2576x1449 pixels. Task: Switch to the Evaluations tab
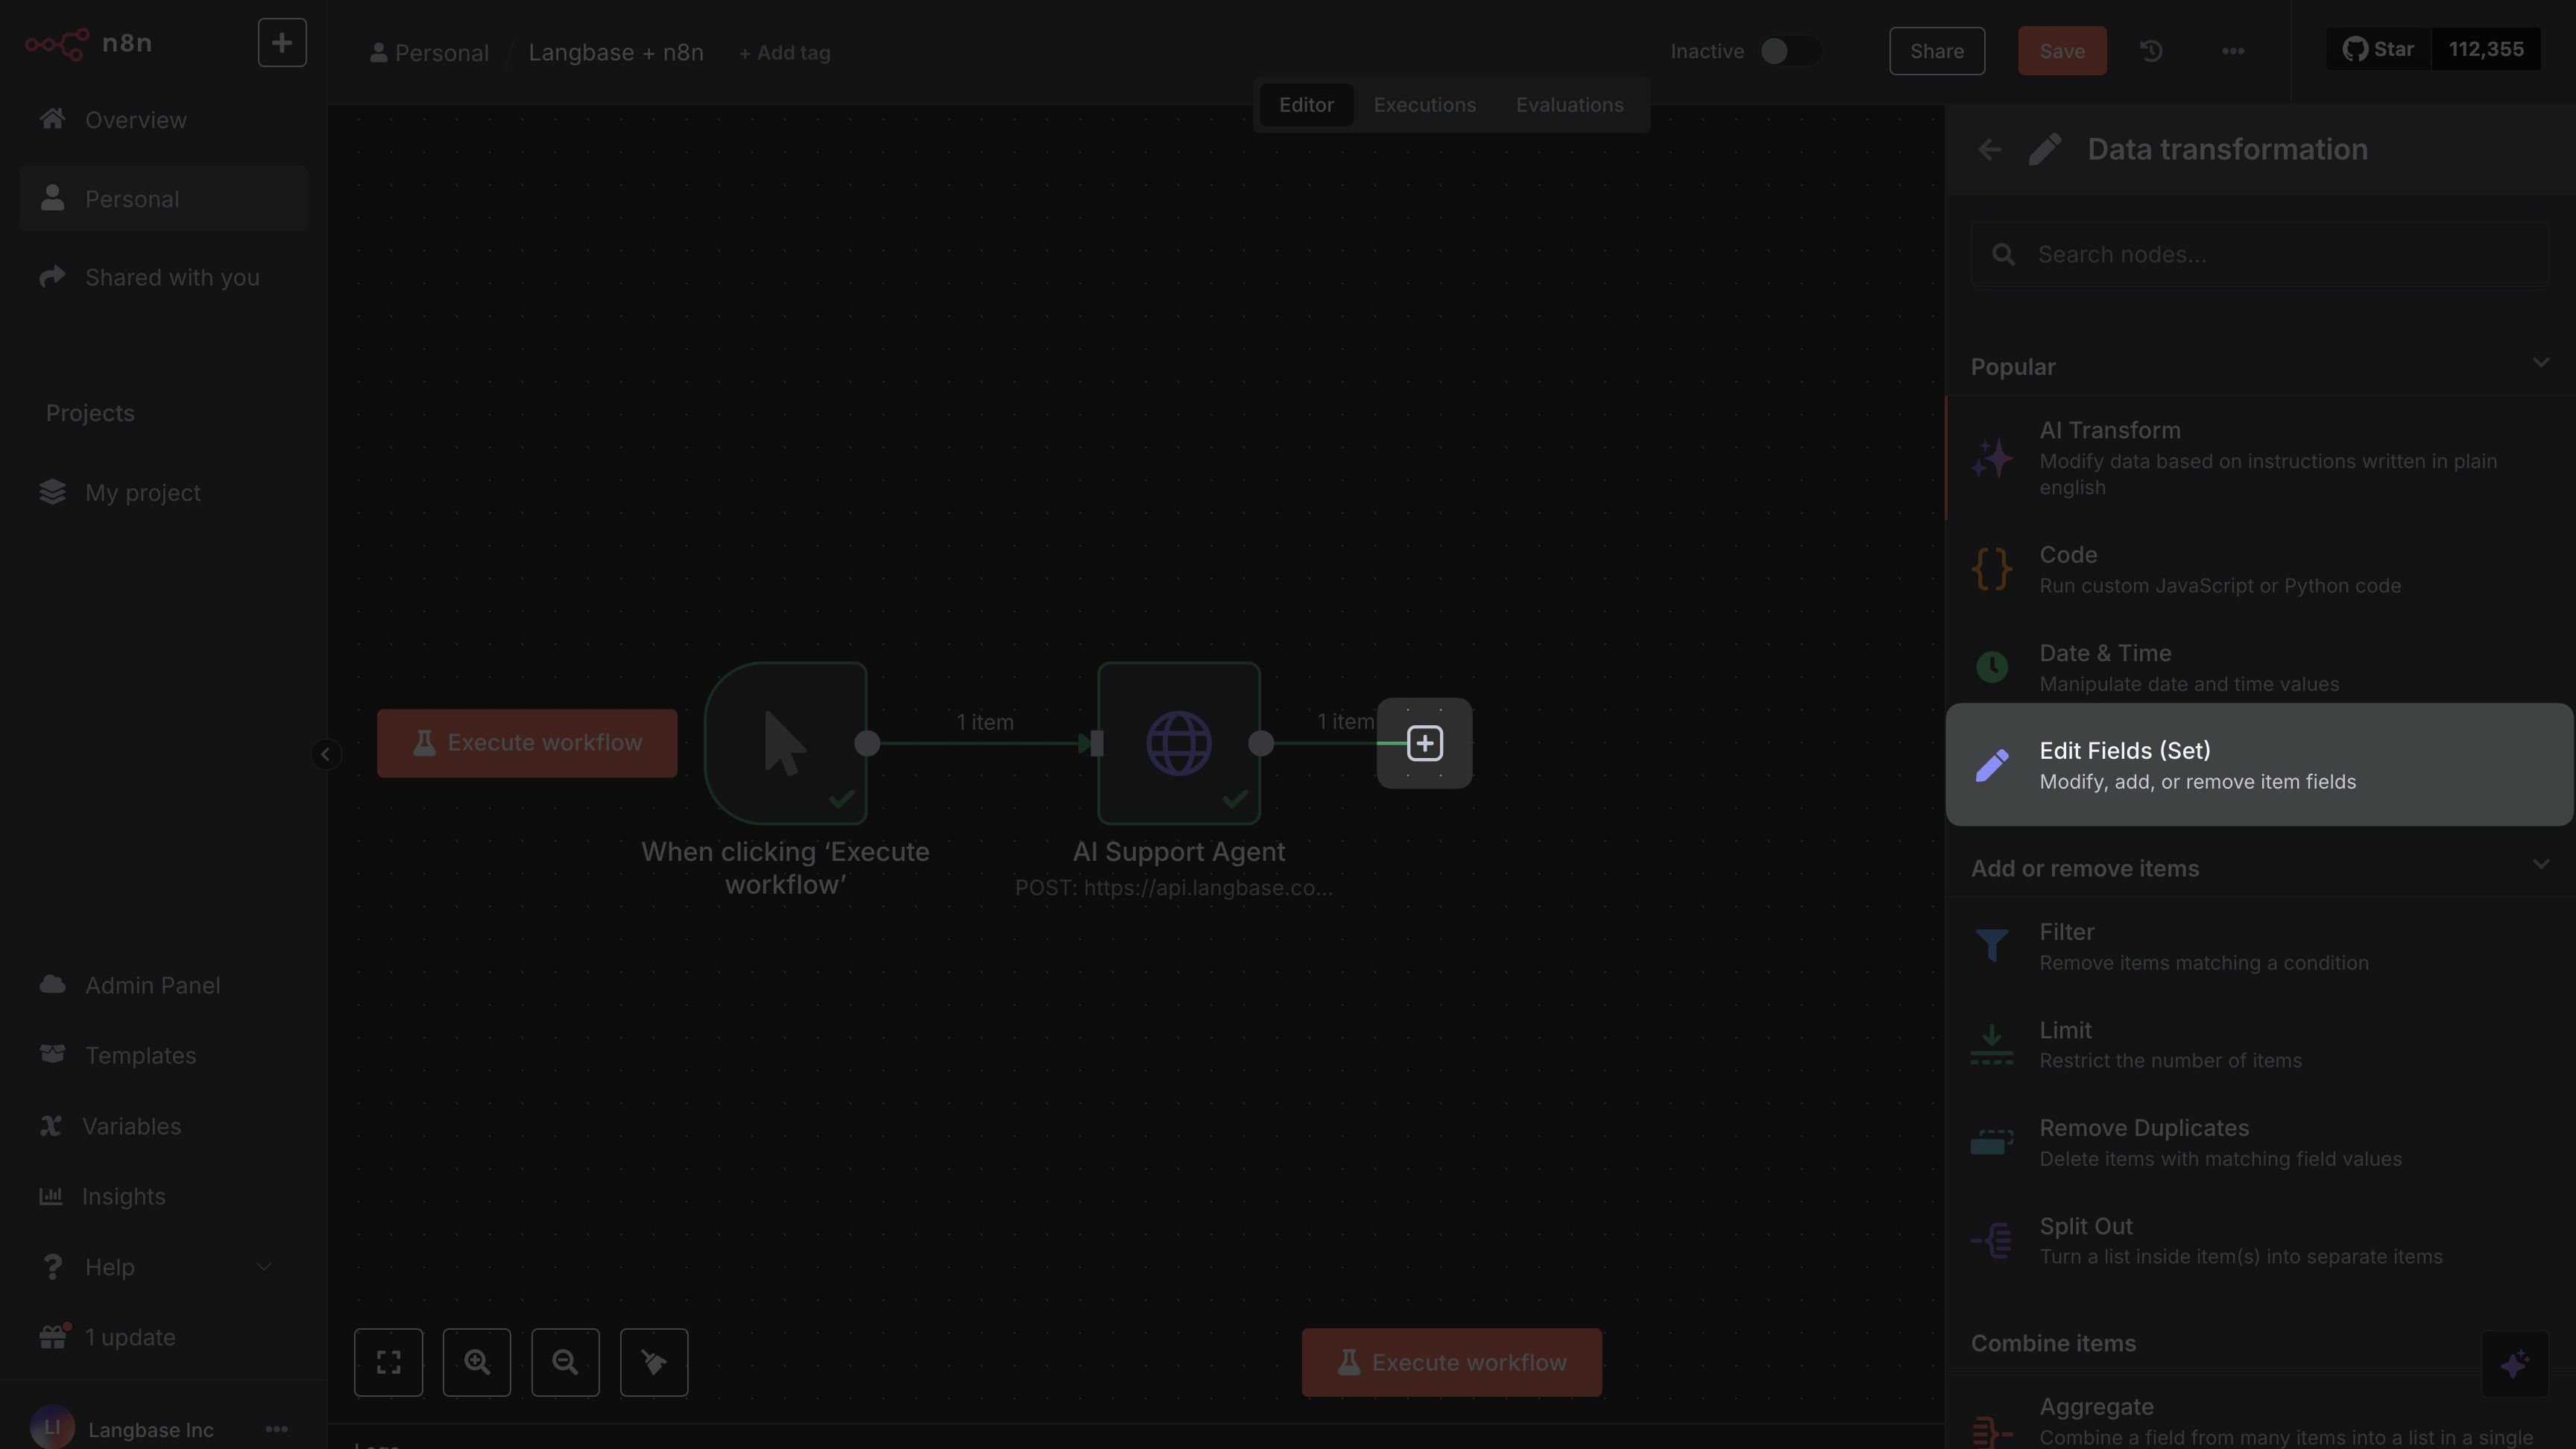1569,105
